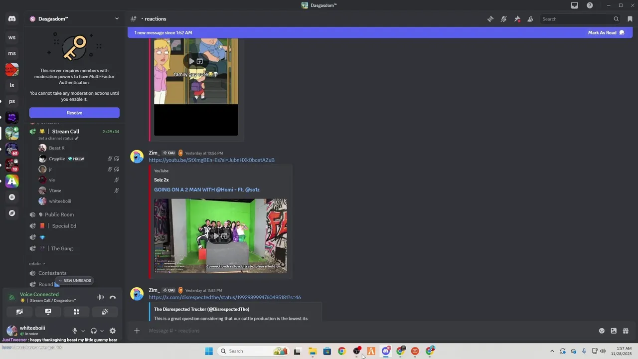Open File Explorer from taskbar
Viewport: 638px width, 359px height.
[313, 351]
